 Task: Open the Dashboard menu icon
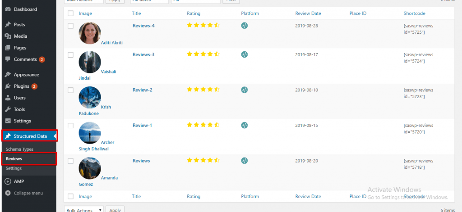8,9
